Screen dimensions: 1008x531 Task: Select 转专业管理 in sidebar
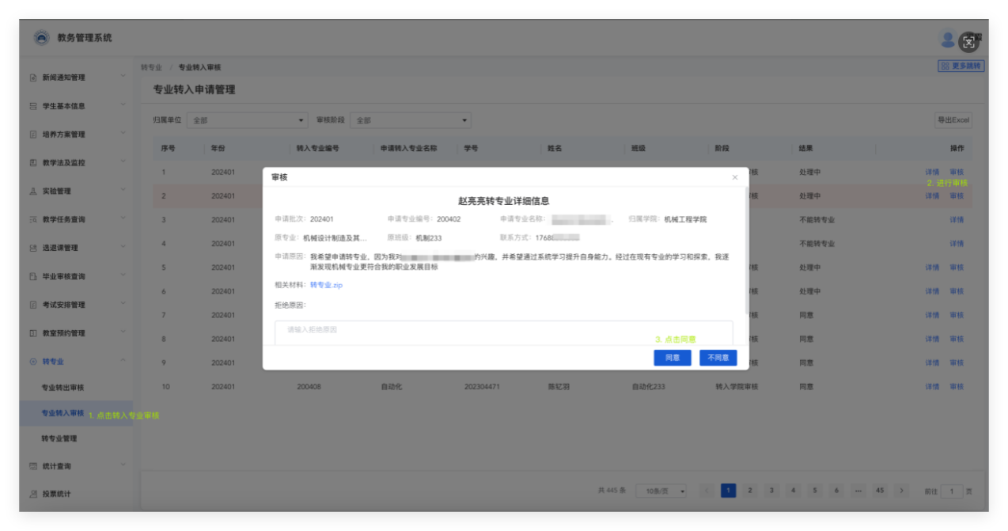click(x=59, y=438)
